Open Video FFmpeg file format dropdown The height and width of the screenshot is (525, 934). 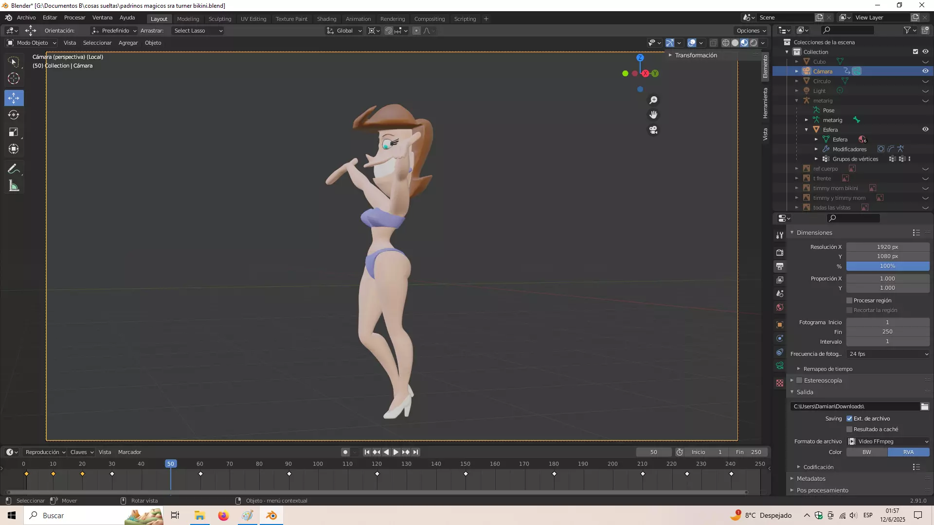888,441
